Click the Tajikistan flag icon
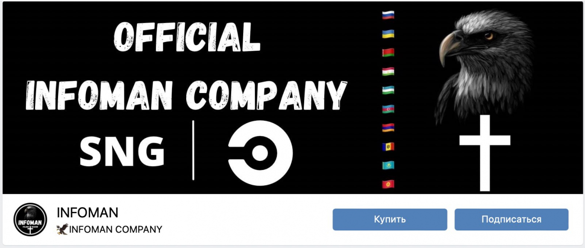 389,71
